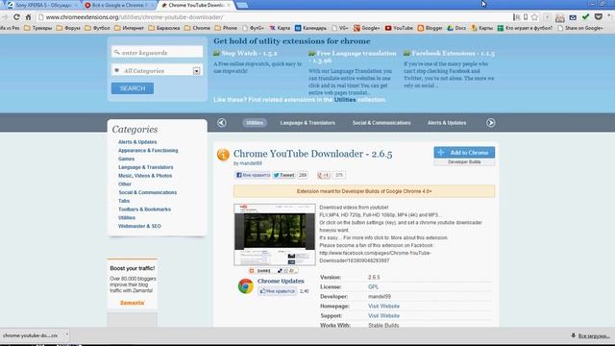
Task: Open Toolbars & Bookmarks category
Action: coord(145,210)
